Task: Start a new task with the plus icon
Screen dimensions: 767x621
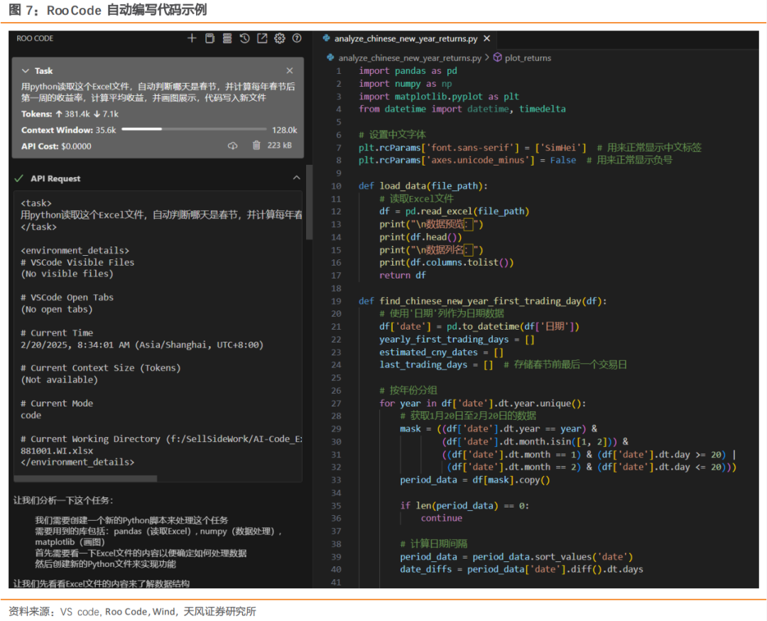Action: tap(192, 38)
